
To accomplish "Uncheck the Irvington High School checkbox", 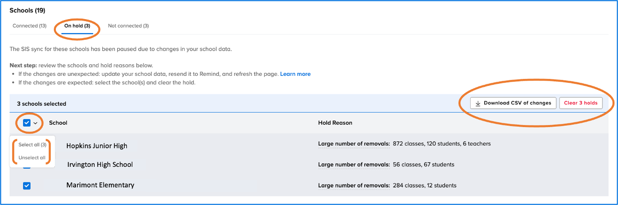I will [x=27, y=167].
